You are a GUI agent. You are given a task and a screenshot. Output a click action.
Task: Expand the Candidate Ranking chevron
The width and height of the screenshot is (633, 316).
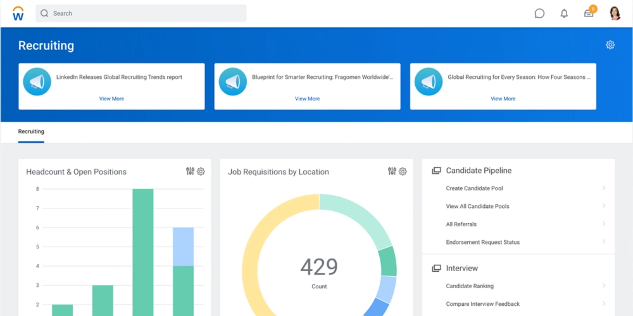[604, 286]
